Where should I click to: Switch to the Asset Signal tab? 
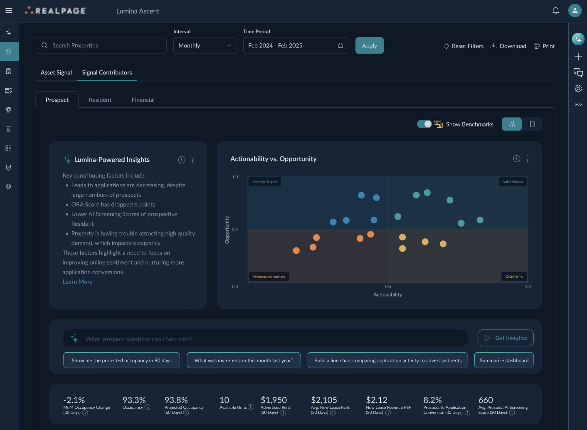(56, 72)
